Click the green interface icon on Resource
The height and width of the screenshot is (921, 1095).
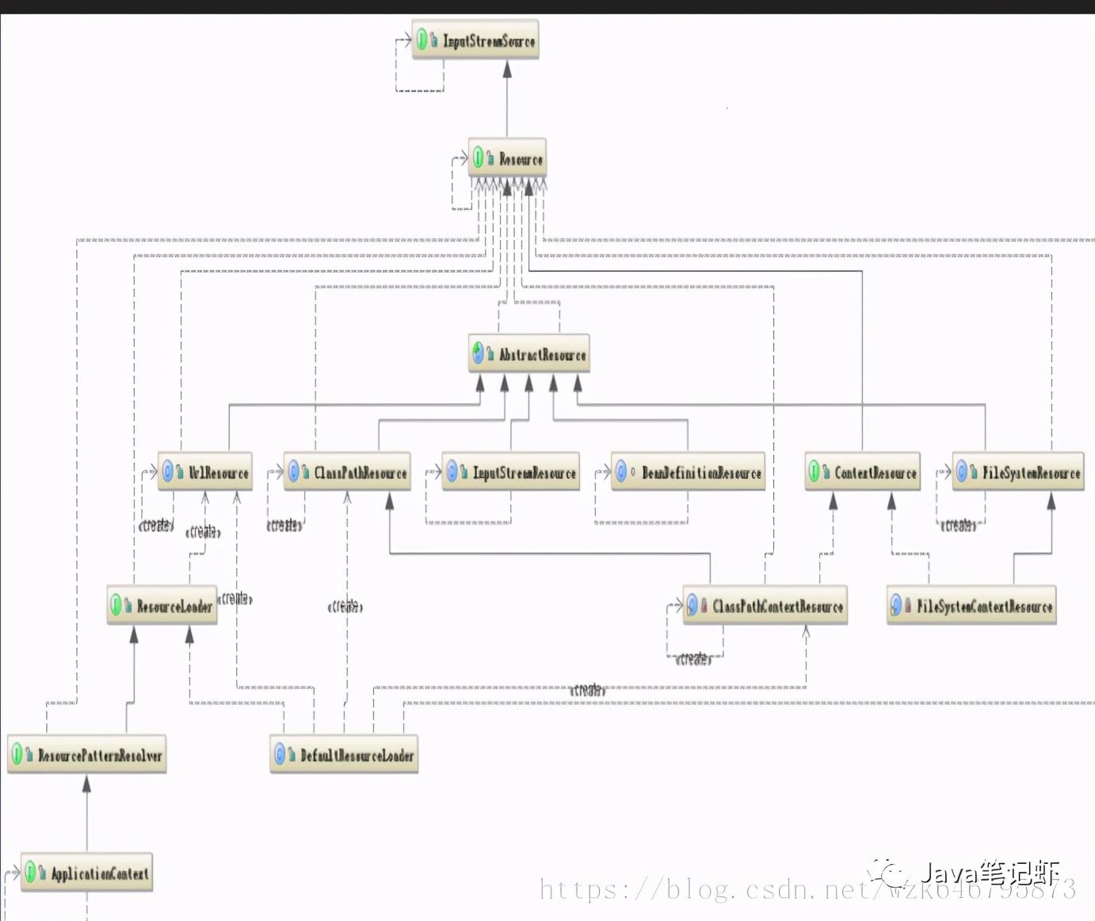pos(479,158)
